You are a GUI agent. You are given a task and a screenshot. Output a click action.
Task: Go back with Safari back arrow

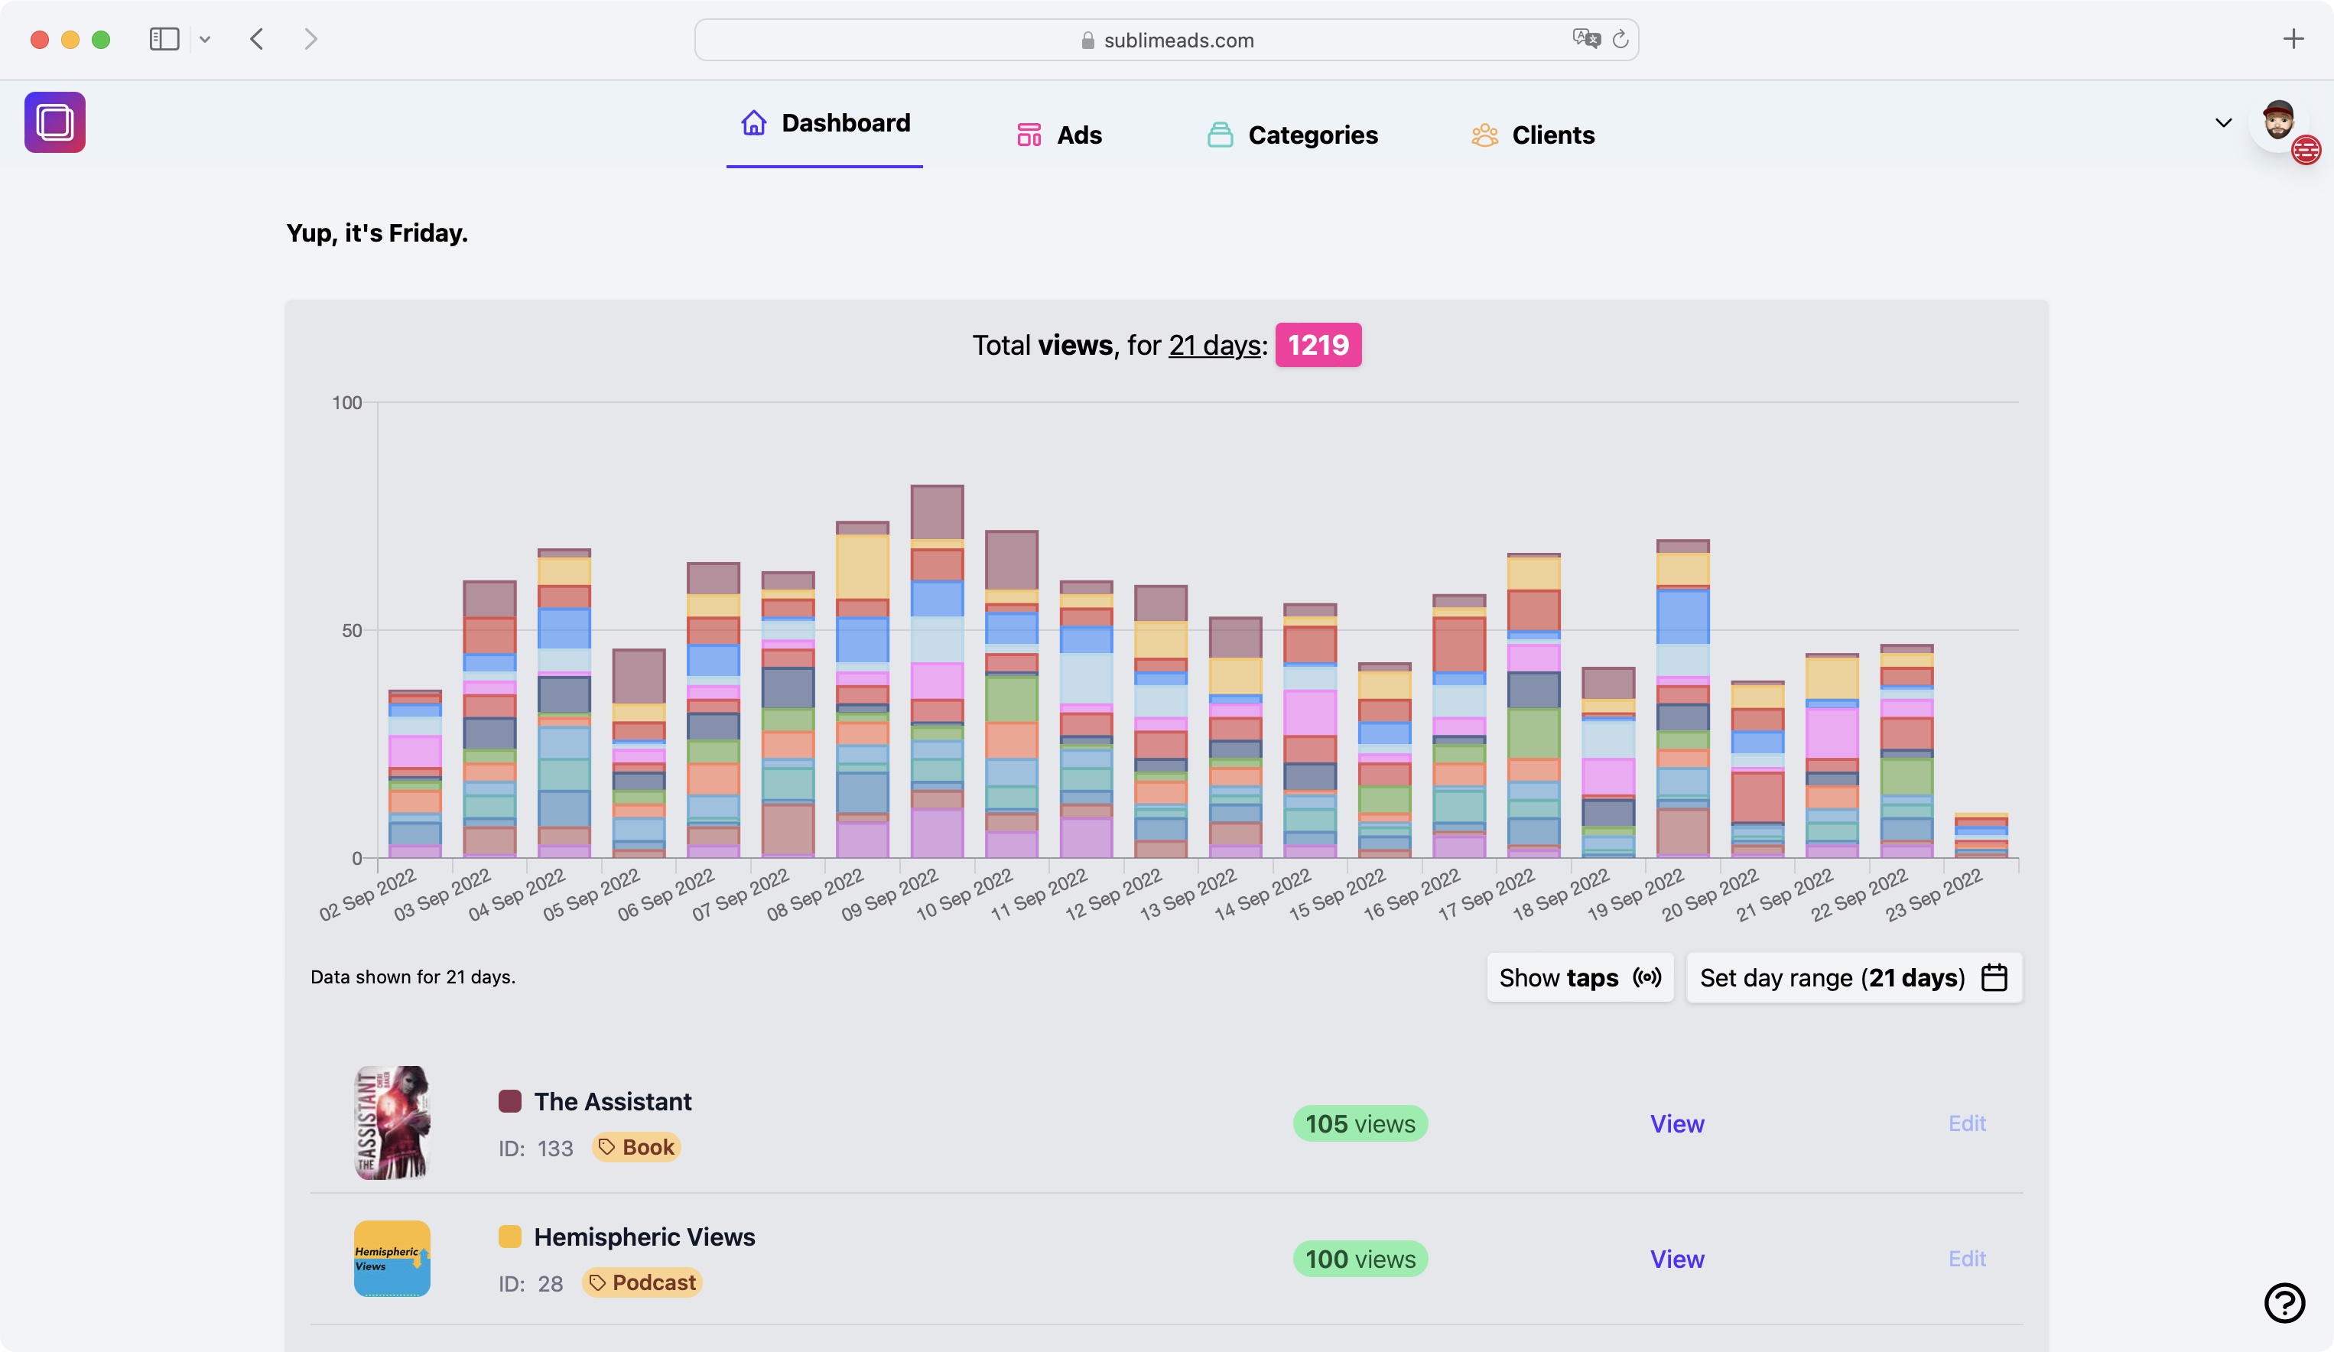tap(256, 39)
